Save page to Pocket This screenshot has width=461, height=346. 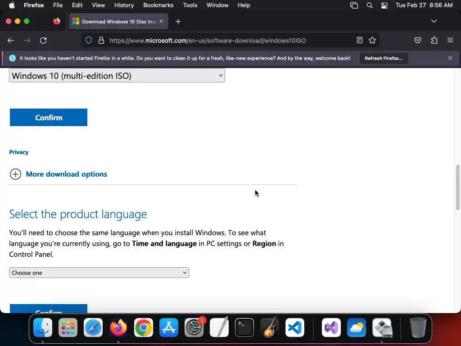click(x=417, y=40)
